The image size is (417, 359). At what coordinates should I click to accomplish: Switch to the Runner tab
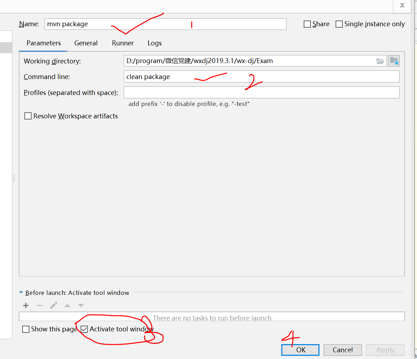123,43
